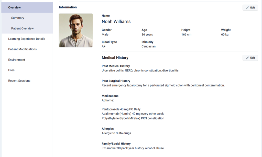Click the patient name Noah Williams
This screenshot has height=157, width=262.
click(x=116, y=22)
